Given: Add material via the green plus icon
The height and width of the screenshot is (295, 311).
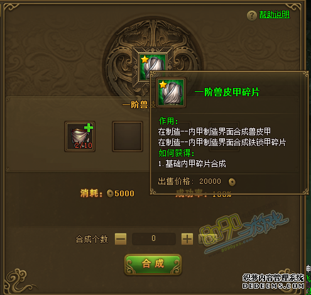Looking at the screenshot, I should (89, 128).
